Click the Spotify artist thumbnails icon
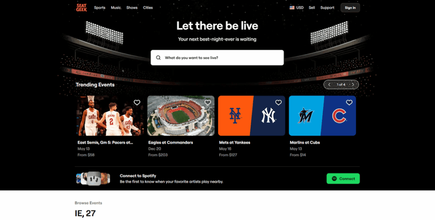The width and height of the screenshot is (435, 220). (x=93, y=178)
